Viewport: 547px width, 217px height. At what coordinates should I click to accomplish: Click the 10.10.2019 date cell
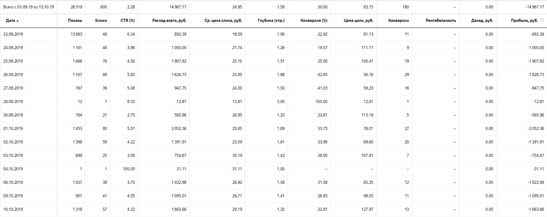13,209
